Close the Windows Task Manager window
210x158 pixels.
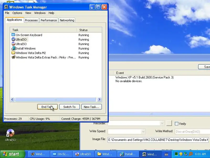[104, 7]
